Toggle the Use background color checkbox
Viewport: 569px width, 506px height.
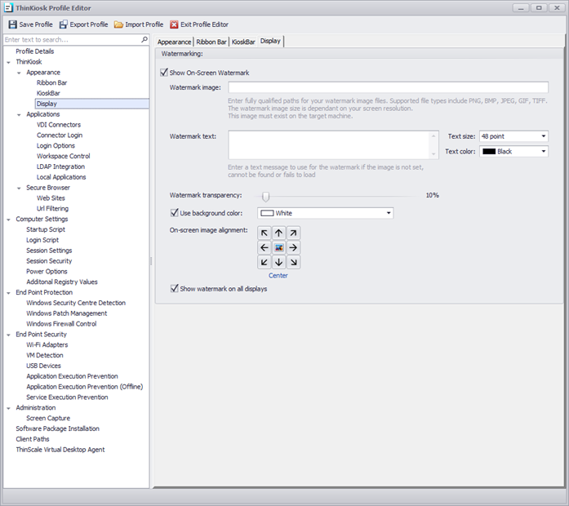[x=175, y=212]
